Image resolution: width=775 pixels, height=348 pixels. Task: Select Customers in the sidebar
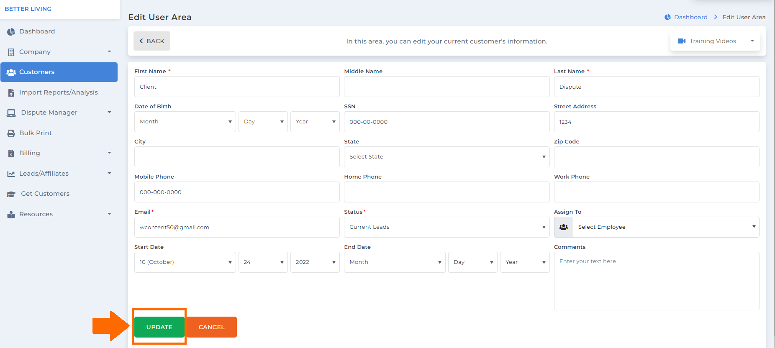point(59,72)
